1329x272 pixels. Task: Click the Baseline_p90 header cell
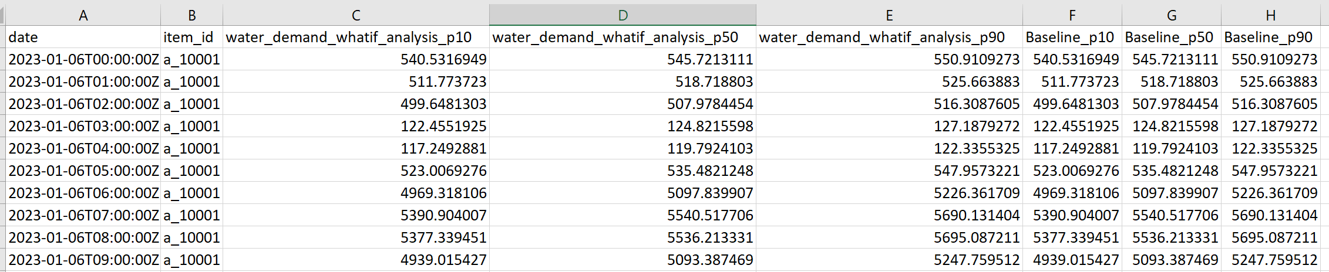click(1271, 37)
